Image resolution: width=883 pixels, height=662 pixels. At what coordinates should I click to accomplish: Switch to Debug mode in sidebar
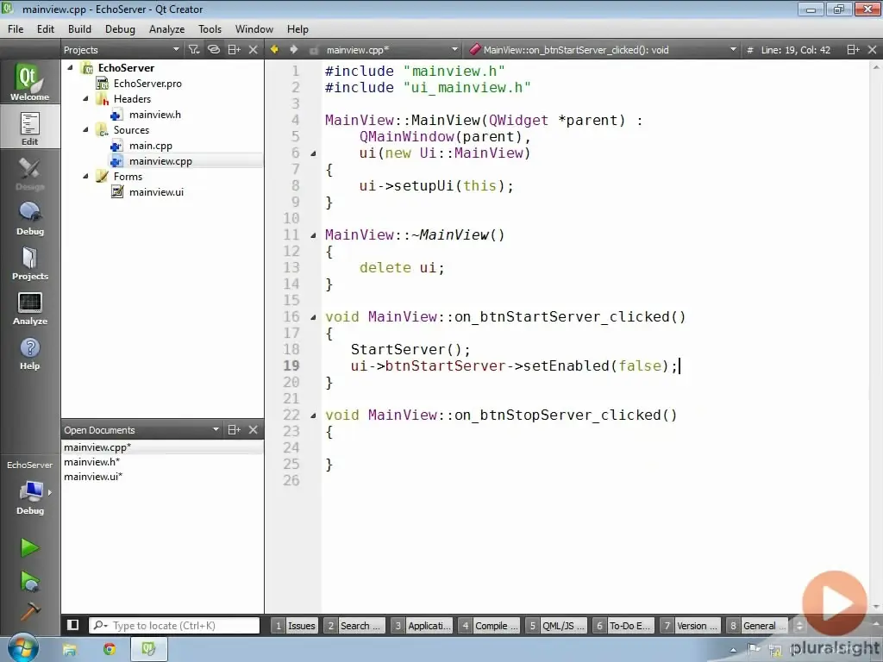coord(29,218)
